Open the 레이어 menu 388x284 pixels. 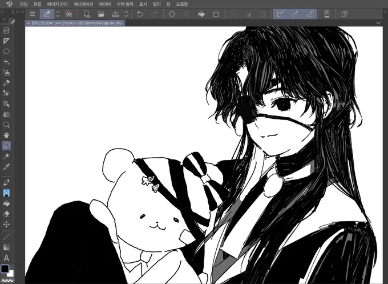(x=105, y=4)
